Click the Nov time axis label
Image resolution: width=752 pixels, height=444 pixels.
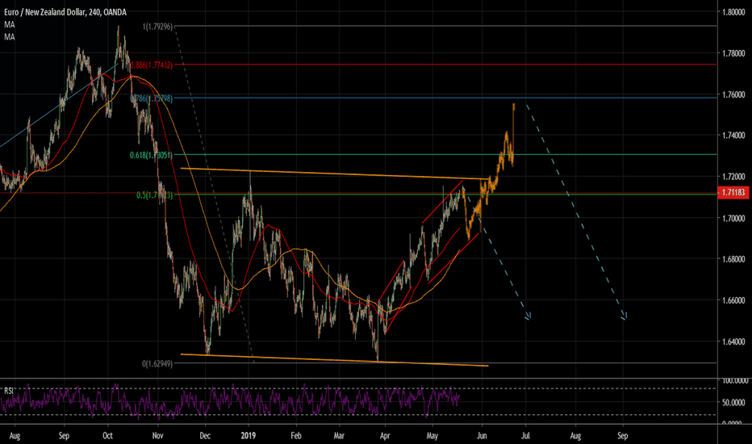pyautogui.click(x=157, y=436)
